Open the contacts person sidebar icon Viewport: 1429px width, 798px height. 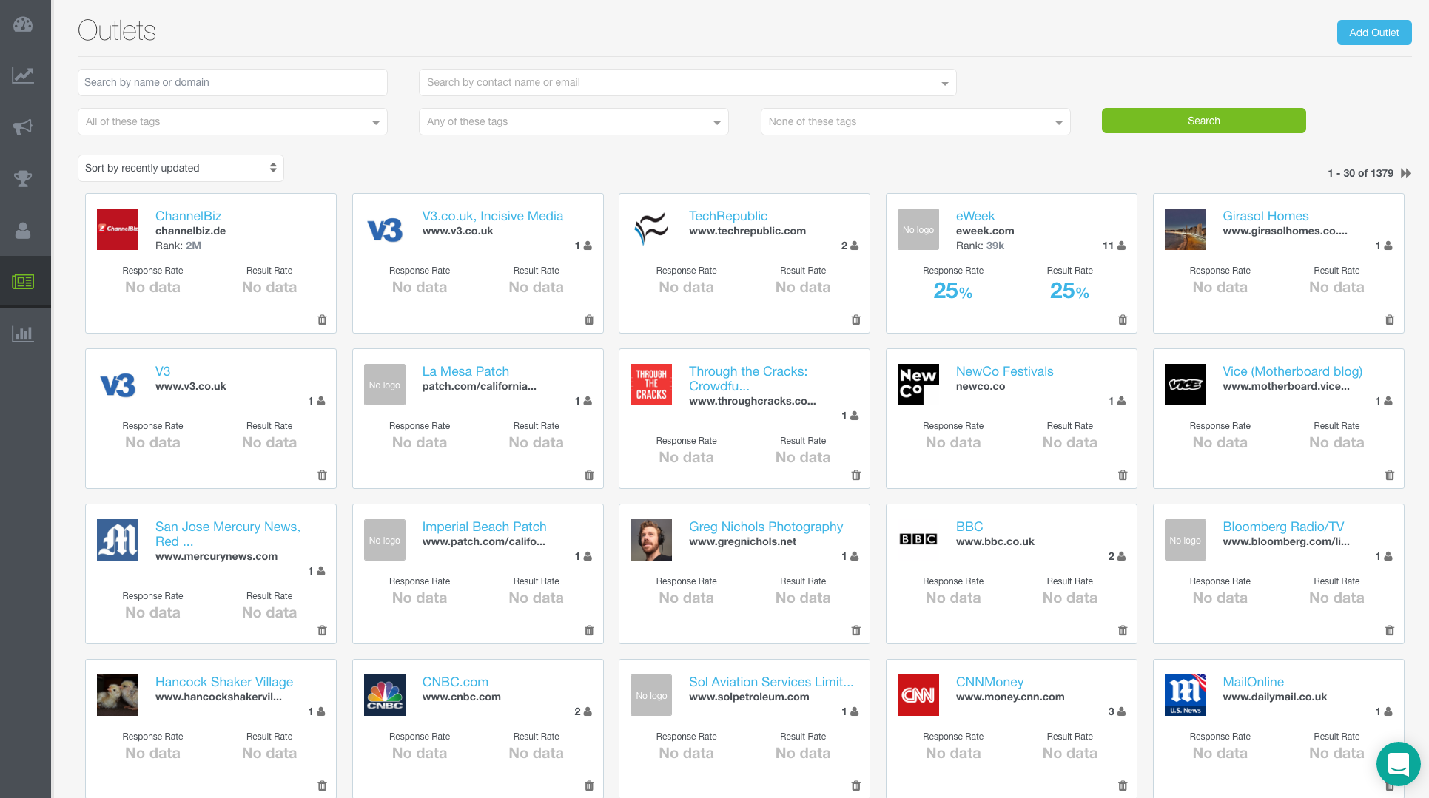(23, 231)
